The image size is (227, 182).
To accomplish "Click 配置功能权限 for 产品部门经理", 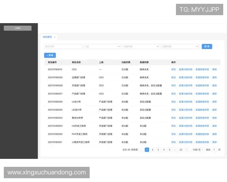I will tap(186, 94).
